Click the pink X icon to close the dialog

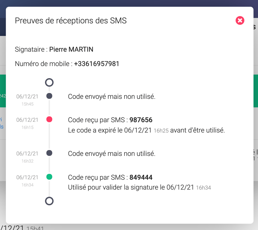pos(240,21)
